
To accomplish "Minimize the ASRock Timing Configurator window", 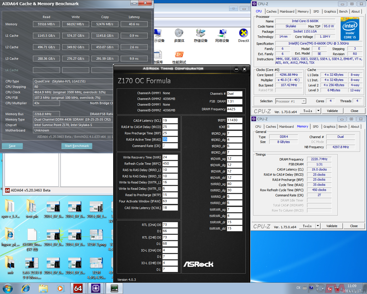I will click(x=236, y=69).
